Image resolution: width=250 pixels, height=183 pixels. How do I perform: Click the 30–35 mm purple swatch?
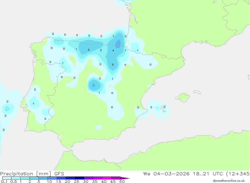tap(88, 178)
